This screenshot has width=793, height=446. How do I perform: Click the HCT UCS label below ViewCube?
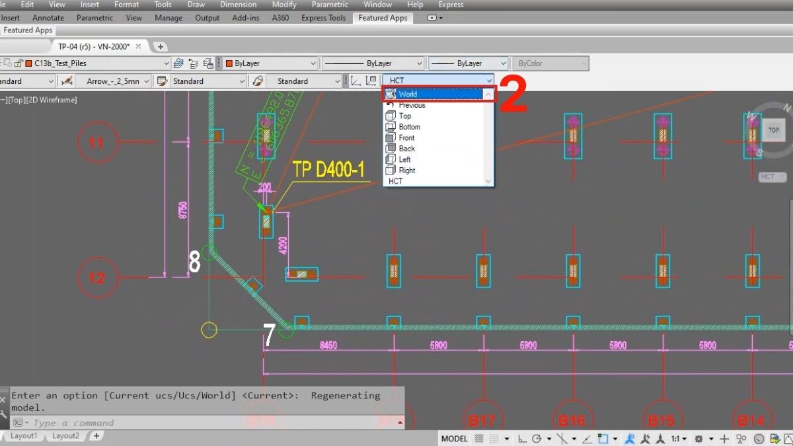(x=772, y=177)
